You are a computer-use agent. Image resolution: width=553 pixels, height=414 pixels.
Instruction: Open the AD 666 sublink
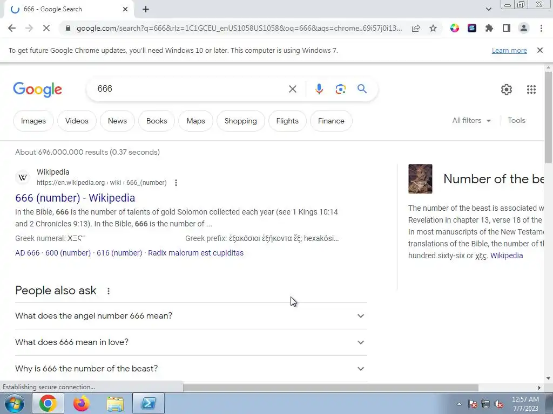[x=27, y=253]
